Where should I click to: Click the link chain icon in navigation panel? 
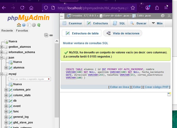coord(51,35)
